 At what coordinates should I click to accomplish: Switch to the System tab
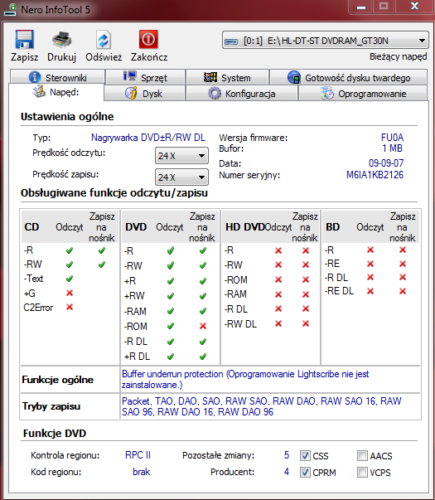pos(227,77)
